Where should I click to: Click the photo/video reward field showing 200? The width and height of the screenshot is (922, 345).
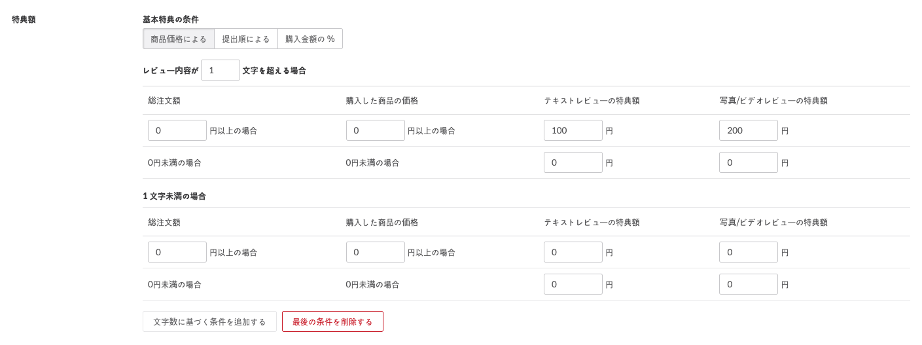coord(749,130)
